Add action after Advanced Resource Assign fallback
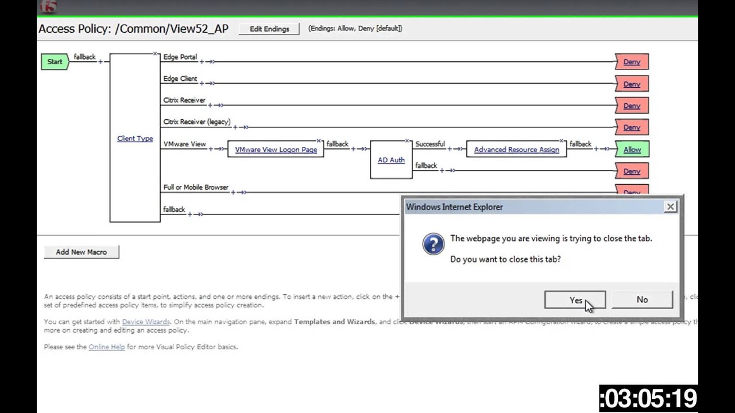 [x=596, y=149]
